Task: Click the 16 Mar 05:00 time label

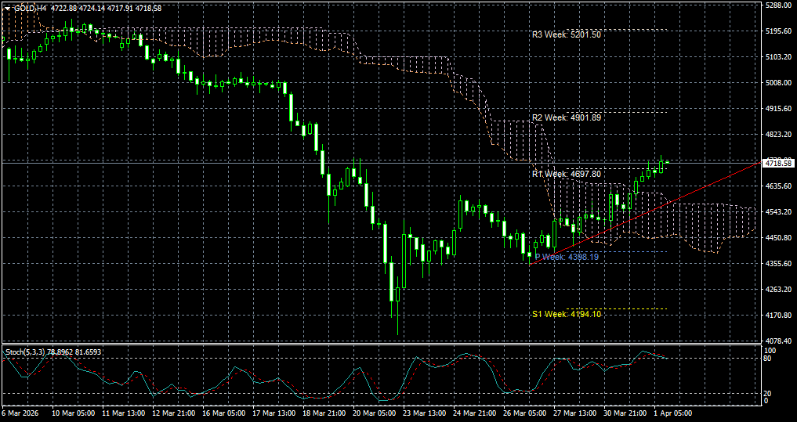Action: coord(224,414)
